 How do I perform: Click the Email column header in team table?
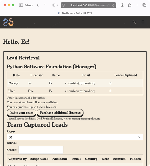pyautogui.click(x=86, y=75)
